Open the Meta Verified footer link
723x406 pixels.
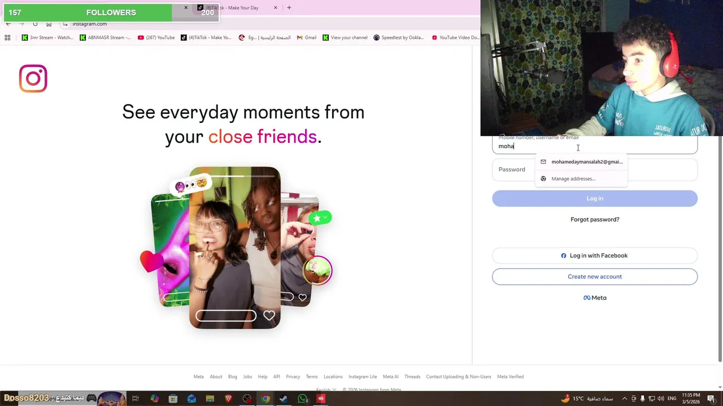pyautogui.click(x=511, y=377)
